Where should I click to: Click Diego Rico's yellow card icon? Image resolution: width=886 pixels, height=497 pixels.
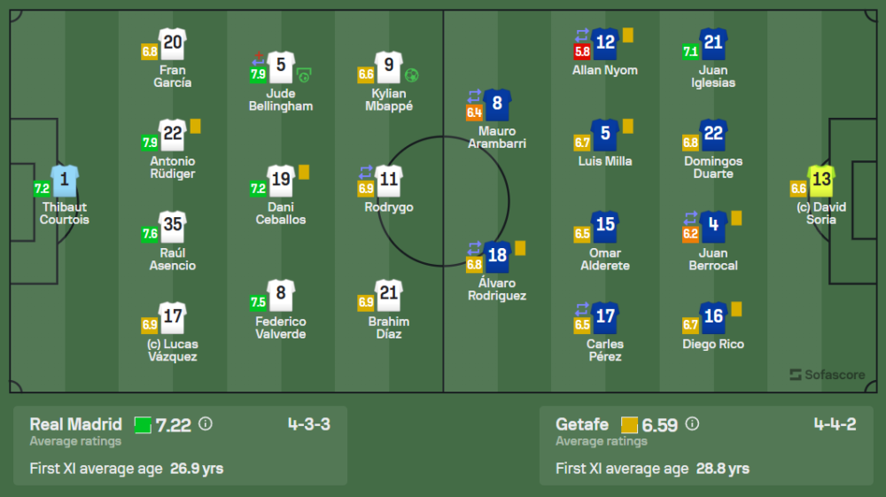[x=736, y=309]
